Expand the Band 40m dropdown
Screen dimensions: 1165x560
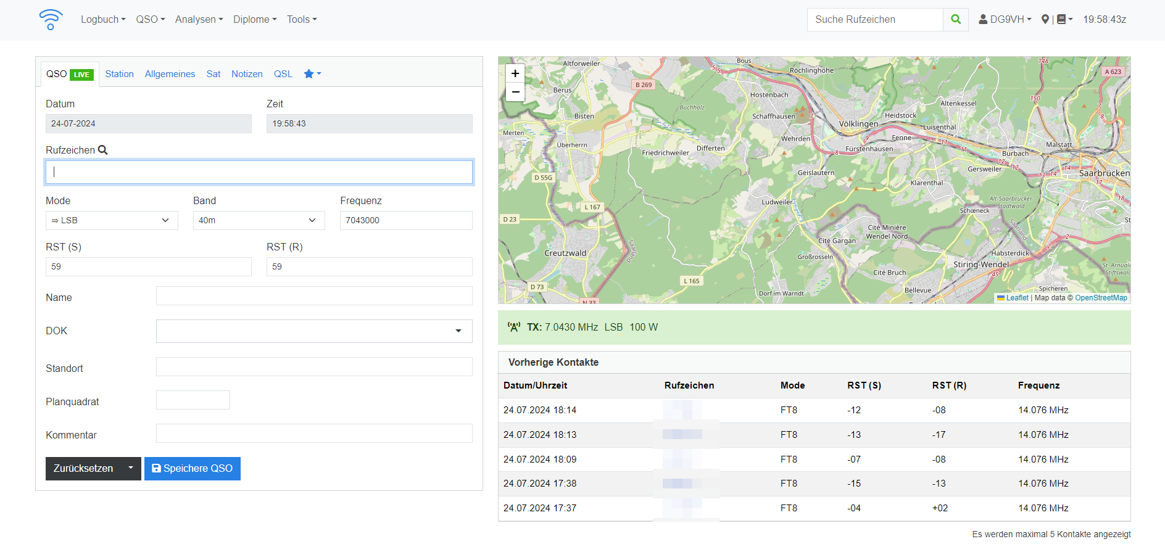tap(259, 220)
